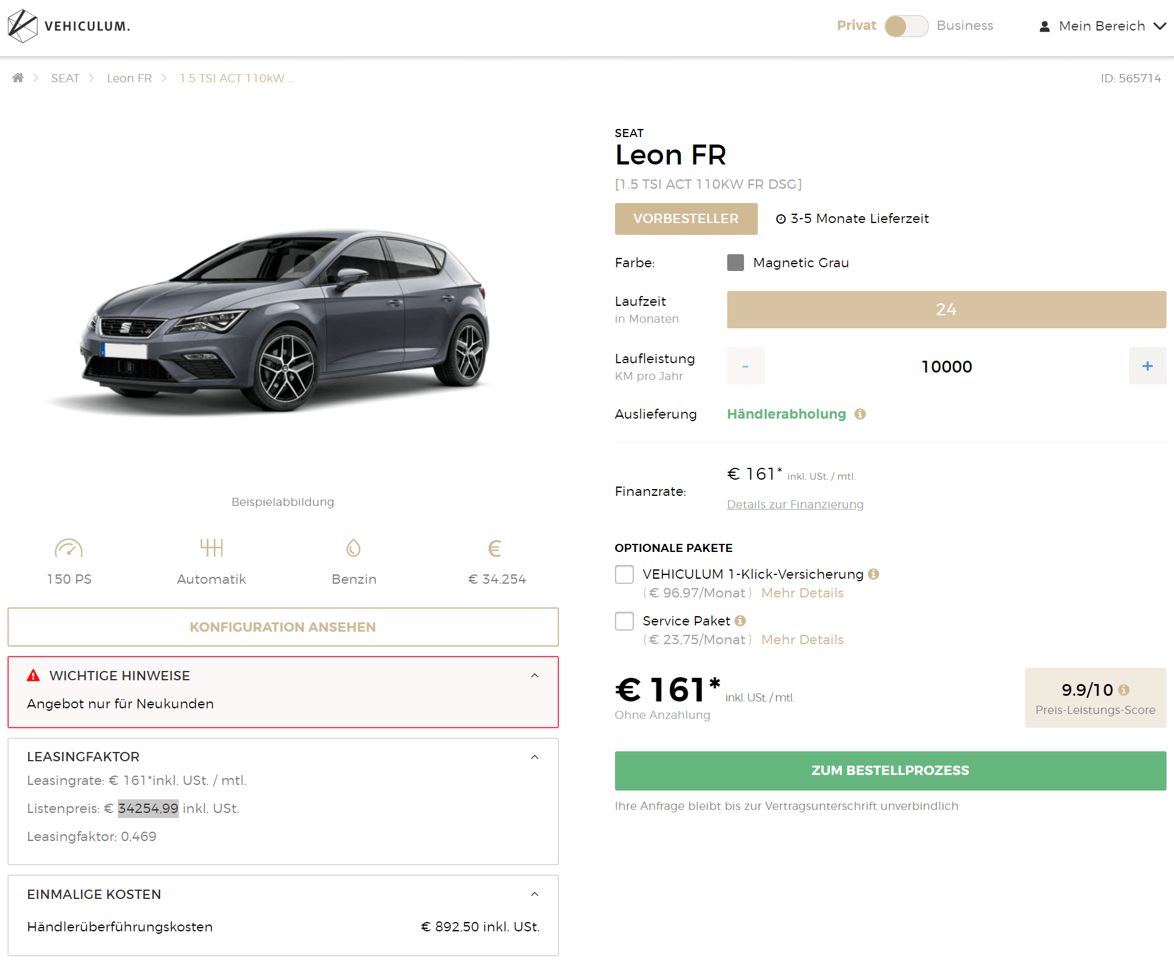Screen dimensions: 1174x960
Task: Collapse the Leasingfaktor section
Action: click(x=535, y=757)
